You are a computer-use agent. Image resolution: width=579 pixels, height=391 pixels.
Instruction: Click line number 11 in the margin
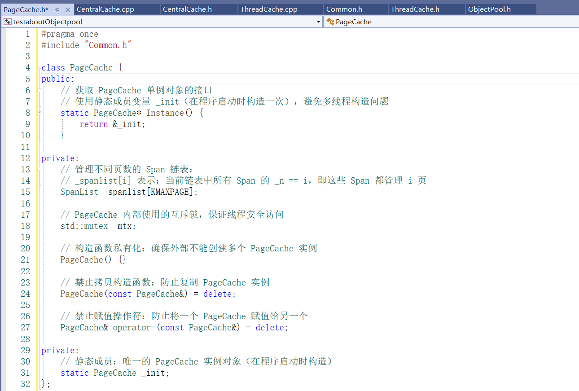[x=25, y=147]
